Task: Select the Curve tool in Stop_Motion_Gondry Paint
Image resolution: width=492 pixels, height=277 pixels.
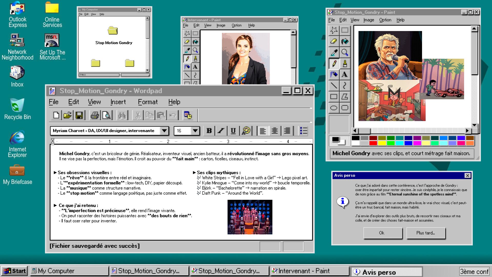Action: click(345, 85)
